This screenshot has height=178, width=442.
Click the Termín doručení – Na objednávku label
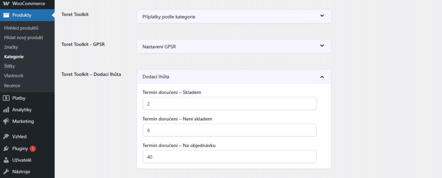179,145
